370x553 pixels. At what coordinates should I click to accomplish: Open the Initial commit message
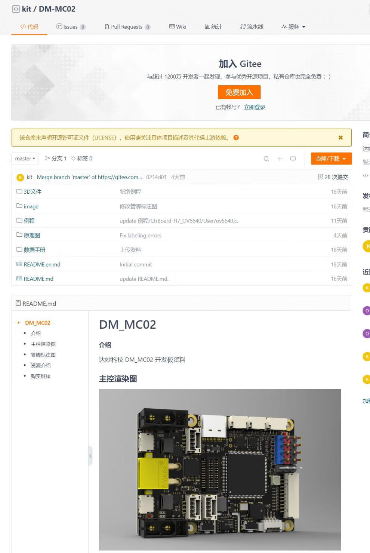coord(136,264)
